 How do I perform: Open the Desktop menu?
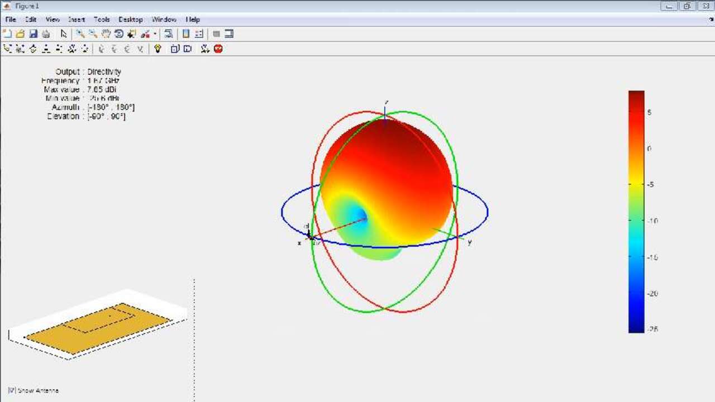pos(131,20)
